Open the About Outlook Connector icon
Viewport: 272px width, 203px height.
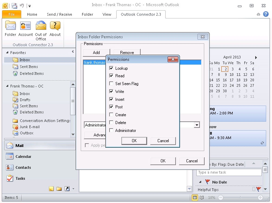pos(55,29)
